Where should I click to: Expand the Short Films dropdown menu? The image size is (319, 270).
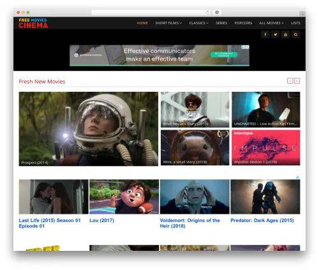click(x=168, y=23)
